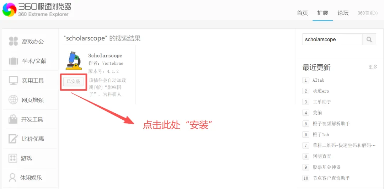
Task: Click the 游戏 dice icon
Action: [x=13, y=158]
